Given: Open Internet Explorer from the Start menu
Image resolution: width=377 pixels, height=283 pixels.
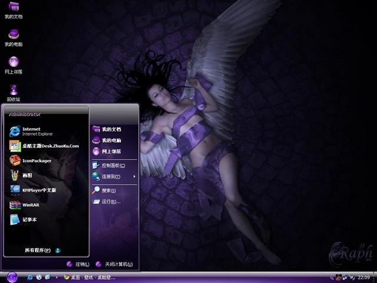Looking at the screenshot, I should tap(32, 131).
